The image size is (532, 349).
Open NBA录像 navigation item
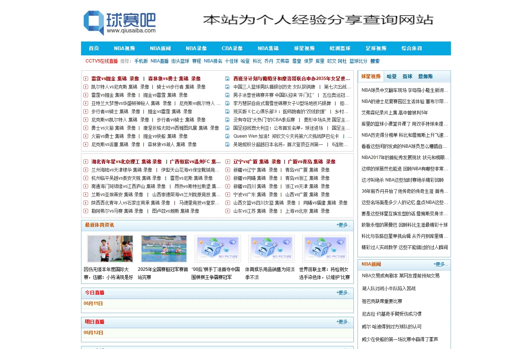[x=196, y=48]
